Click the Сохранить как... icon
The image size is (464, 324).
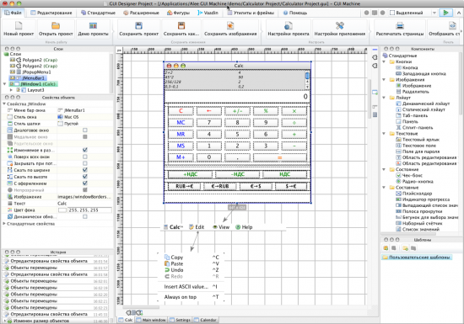[181, 26]
